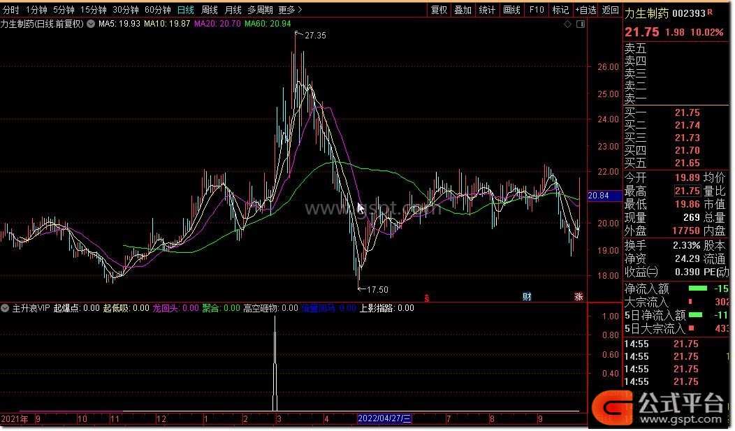
Task: Click the 收益(三) value 0.390
Action: click(687, 272)
